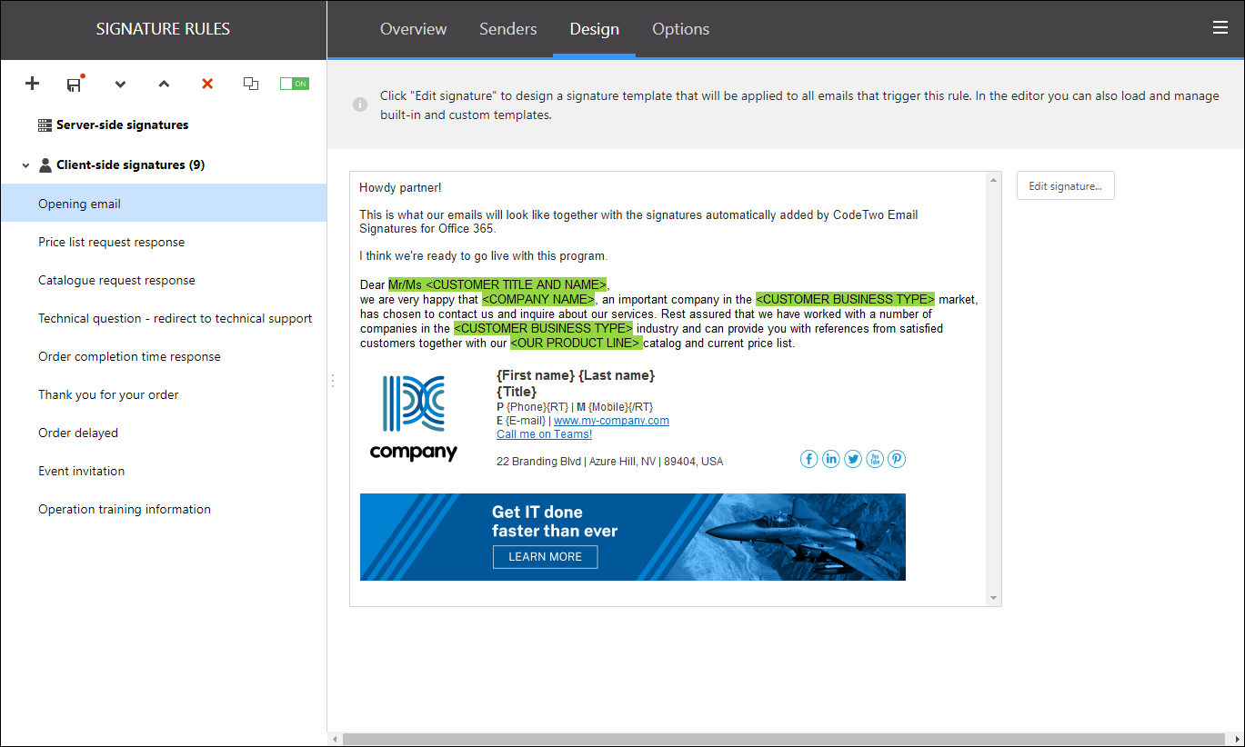The image size is (1245, 747).
Task: Click the Edit signature button
Action: [x=1065, y=184]
